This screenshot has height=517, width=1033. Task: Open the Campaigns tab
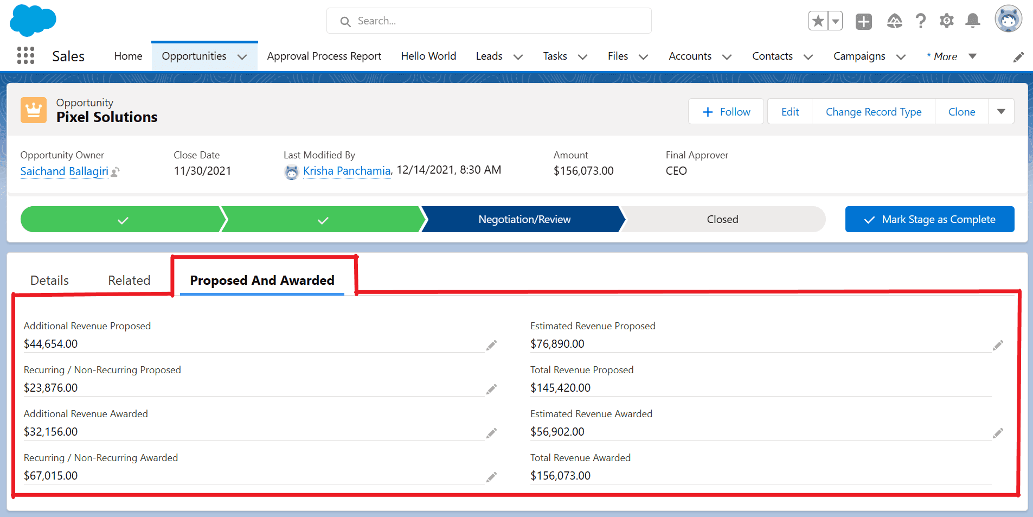[859, 56]
